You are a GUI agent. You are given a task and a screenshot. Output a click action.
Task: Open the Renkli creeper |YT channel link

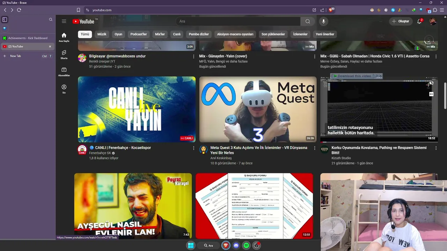(x=102, y=61)
